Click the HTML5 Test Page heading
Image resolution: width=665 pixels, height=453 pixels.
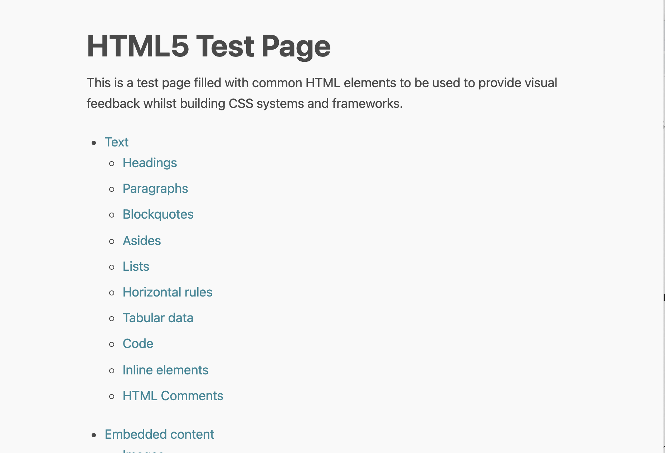208,46
